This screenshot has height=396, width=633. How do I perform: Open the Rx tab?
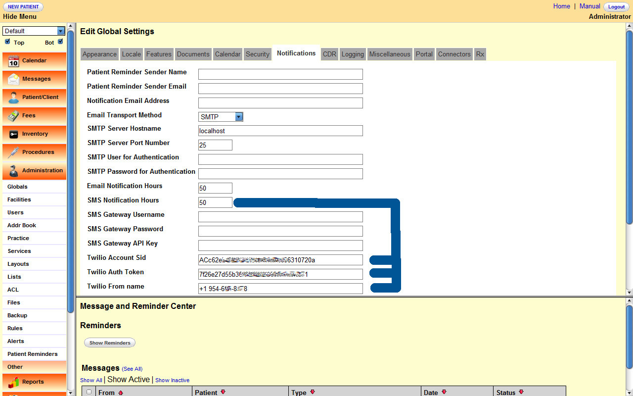[480, 54]
